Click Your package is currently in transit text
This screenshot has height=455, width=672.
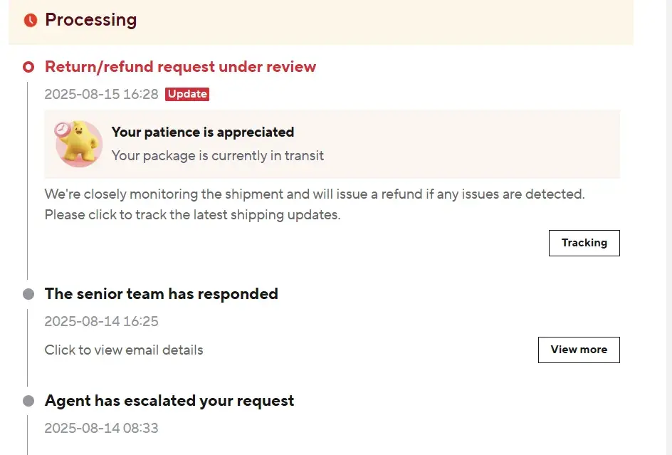[x=218, y=155]
